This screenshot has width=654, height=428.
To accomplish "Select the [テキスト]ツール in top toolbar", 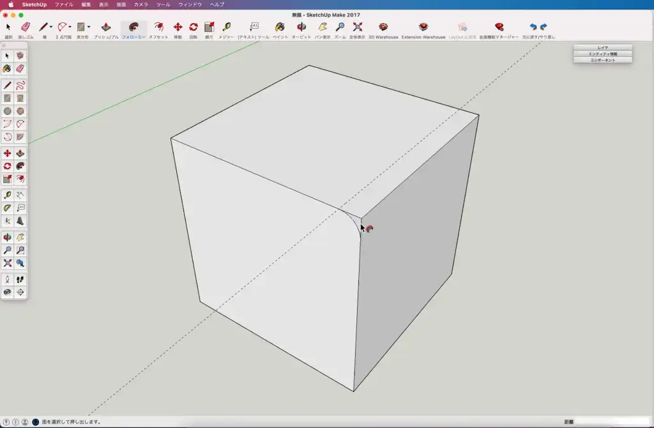I will pos(254,27).
